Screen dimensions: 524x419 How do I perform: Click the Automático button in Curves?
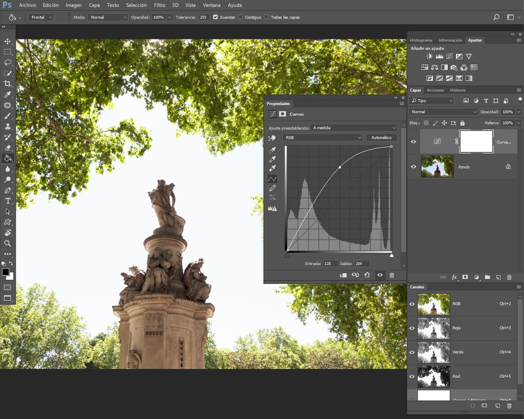click(x=381, y=138)
